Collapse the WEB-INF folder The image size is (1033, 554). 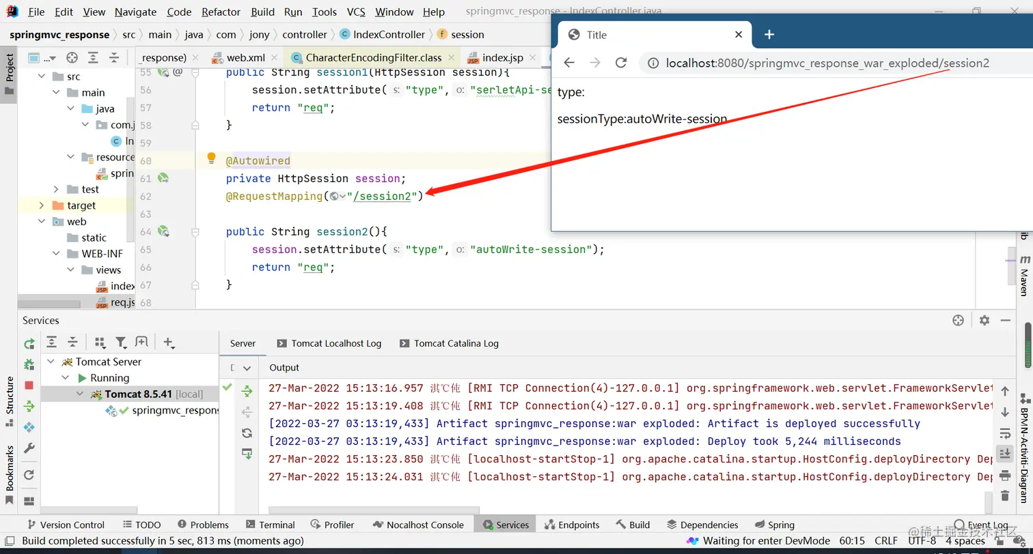(57, 253)
